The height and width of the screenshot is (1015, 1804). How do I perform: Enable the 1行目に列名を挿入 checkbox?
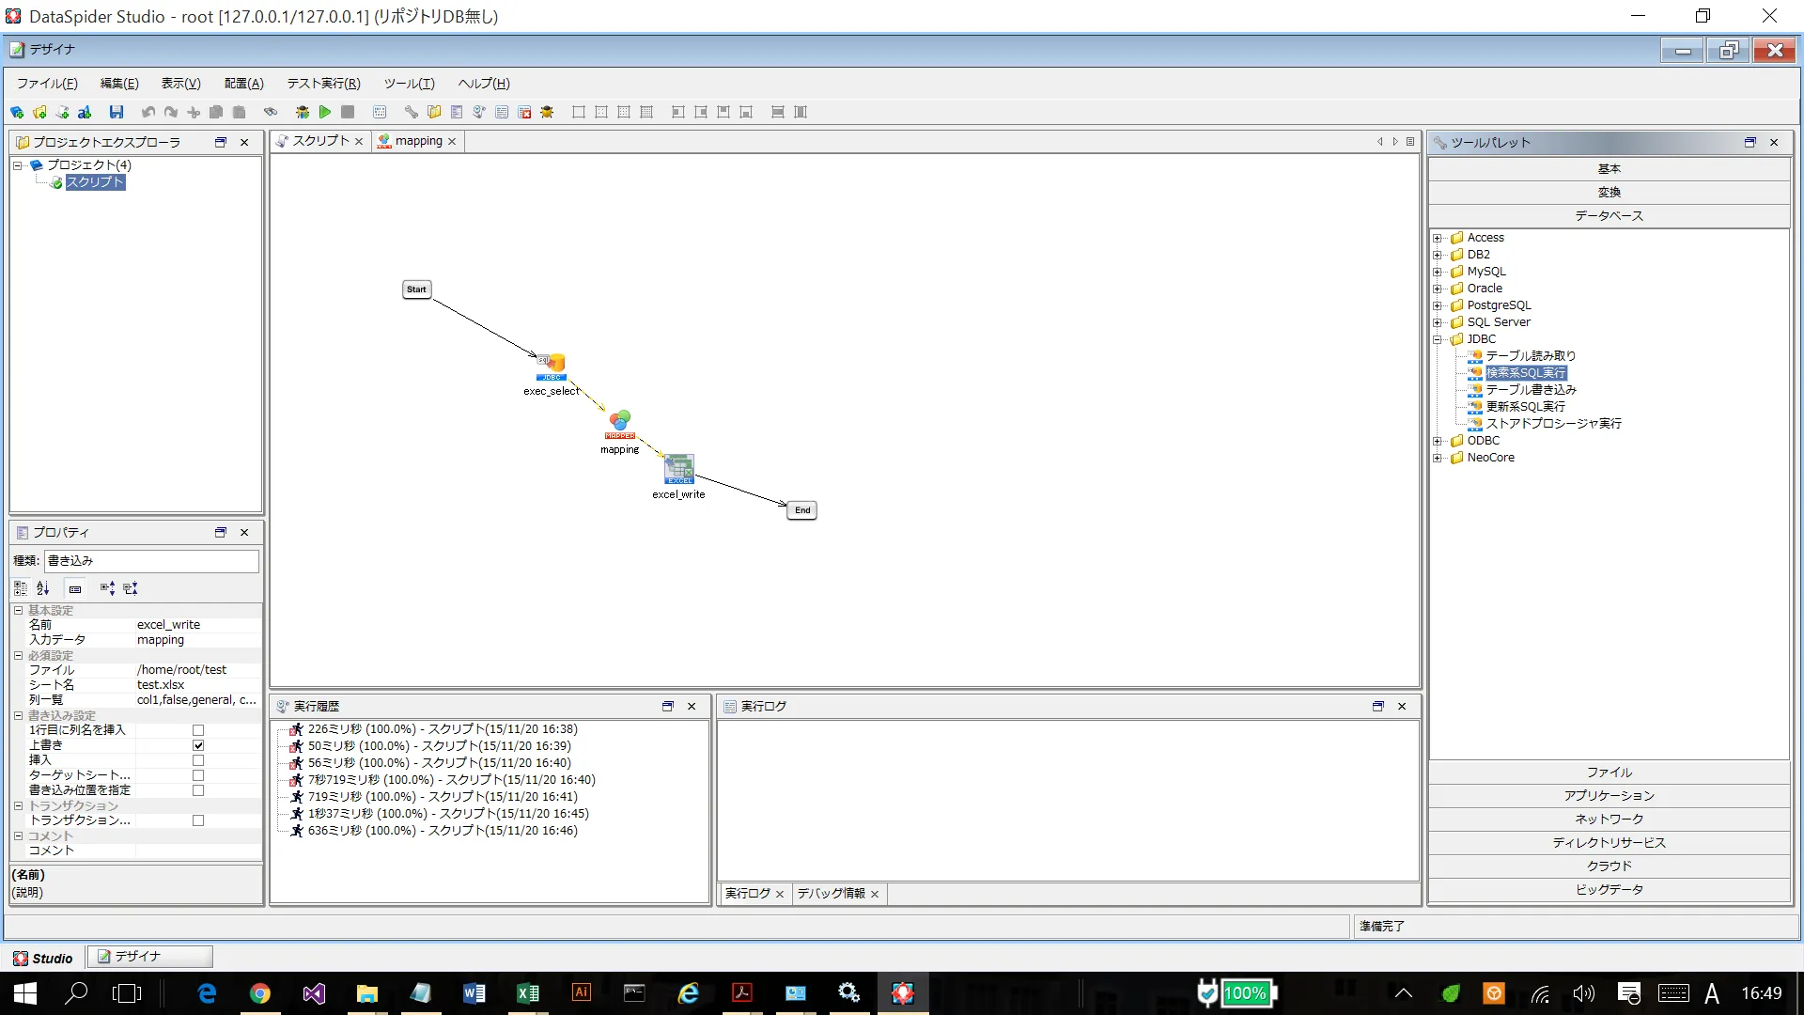[x=198, y=730]
